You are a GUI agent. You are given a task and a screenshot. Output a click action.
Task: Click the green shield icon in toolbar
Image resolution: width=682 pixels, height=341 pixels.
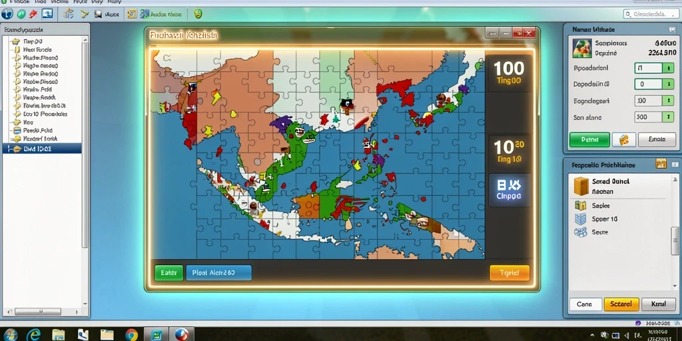[198, 14]
